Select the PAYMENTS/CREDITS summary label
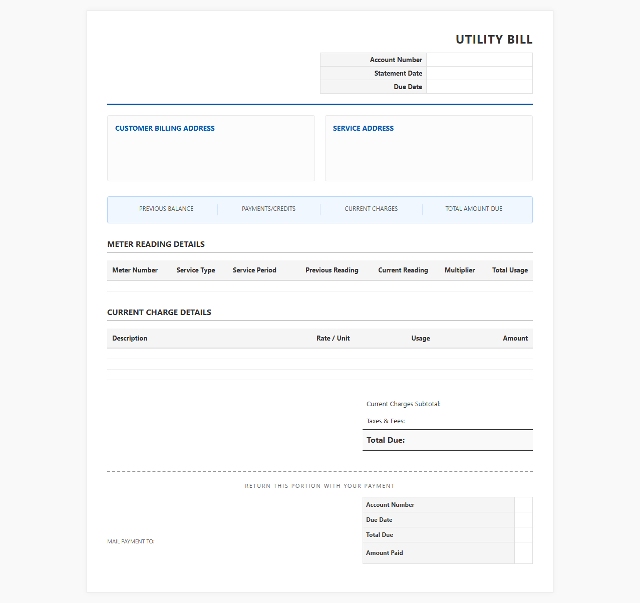This screenshot has width=640, height=603. coord(268,209)
